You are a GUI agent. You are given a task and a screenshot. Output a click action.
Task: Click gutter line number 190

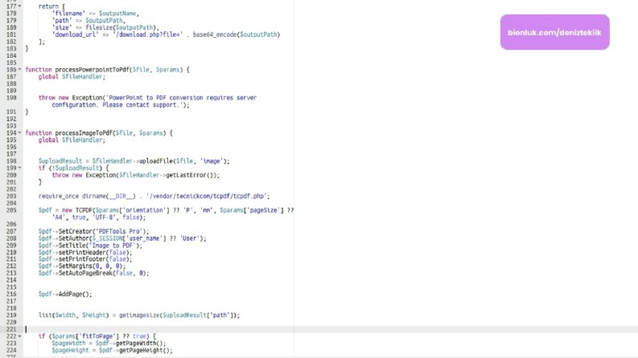click(11, 98)
